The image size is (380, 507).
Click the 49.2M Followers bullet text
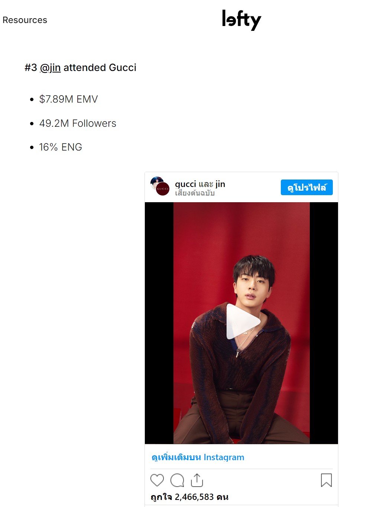pyautogui.click(x=78, y=123)
